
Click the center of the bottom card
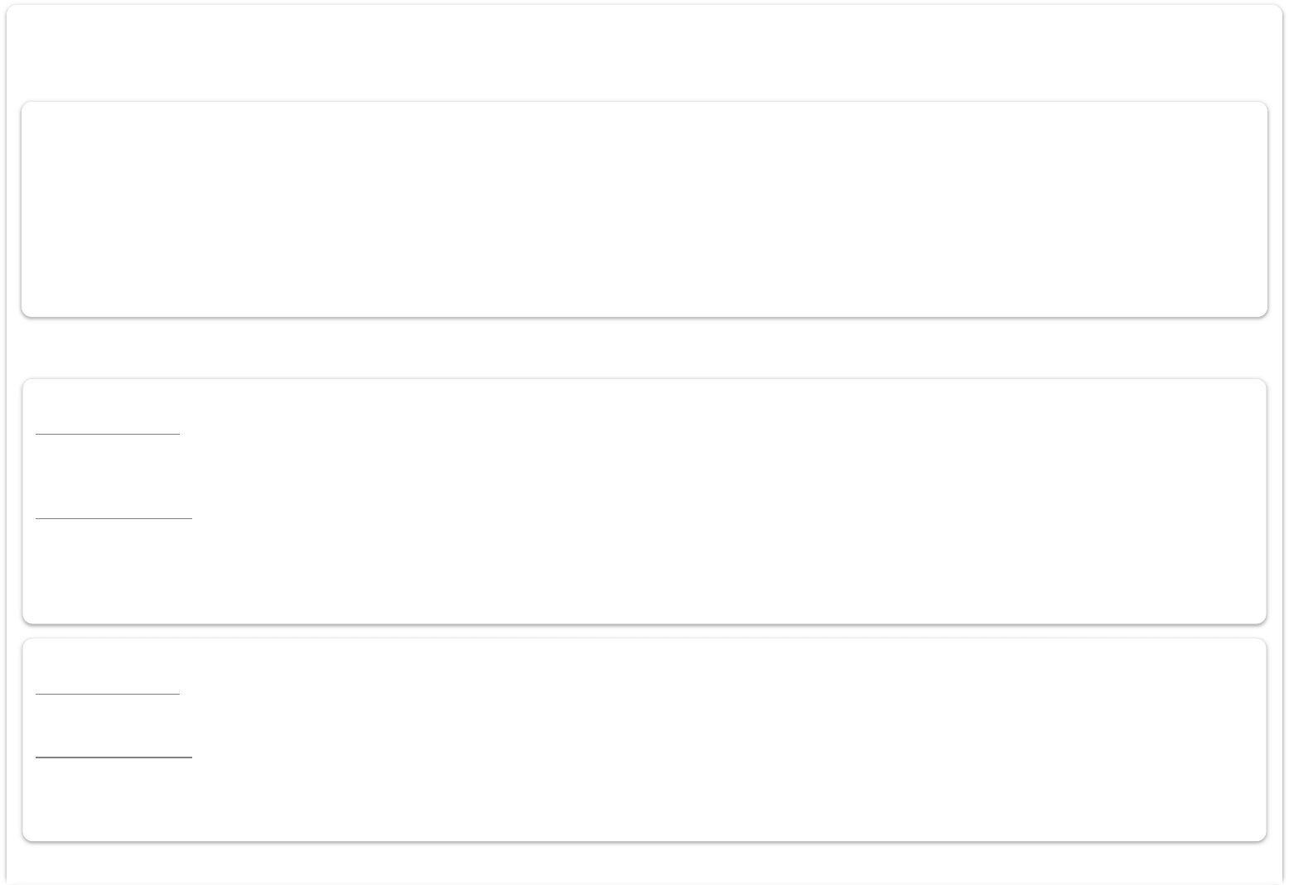click(644, 739)
